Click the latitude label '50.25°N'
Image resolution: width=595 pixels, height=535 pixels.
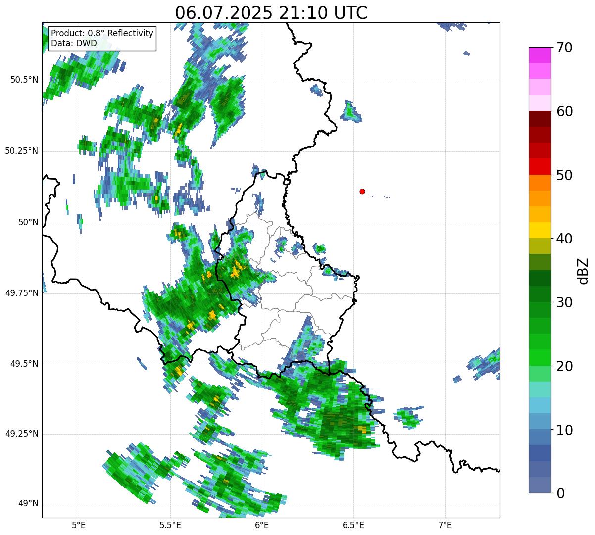[x=21, y=151]
